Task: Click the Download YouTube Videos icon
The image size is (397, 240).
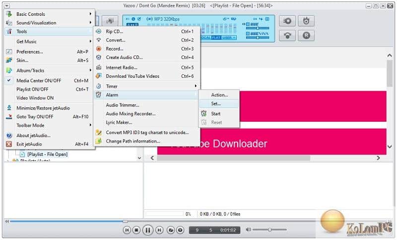Action: 99,76
